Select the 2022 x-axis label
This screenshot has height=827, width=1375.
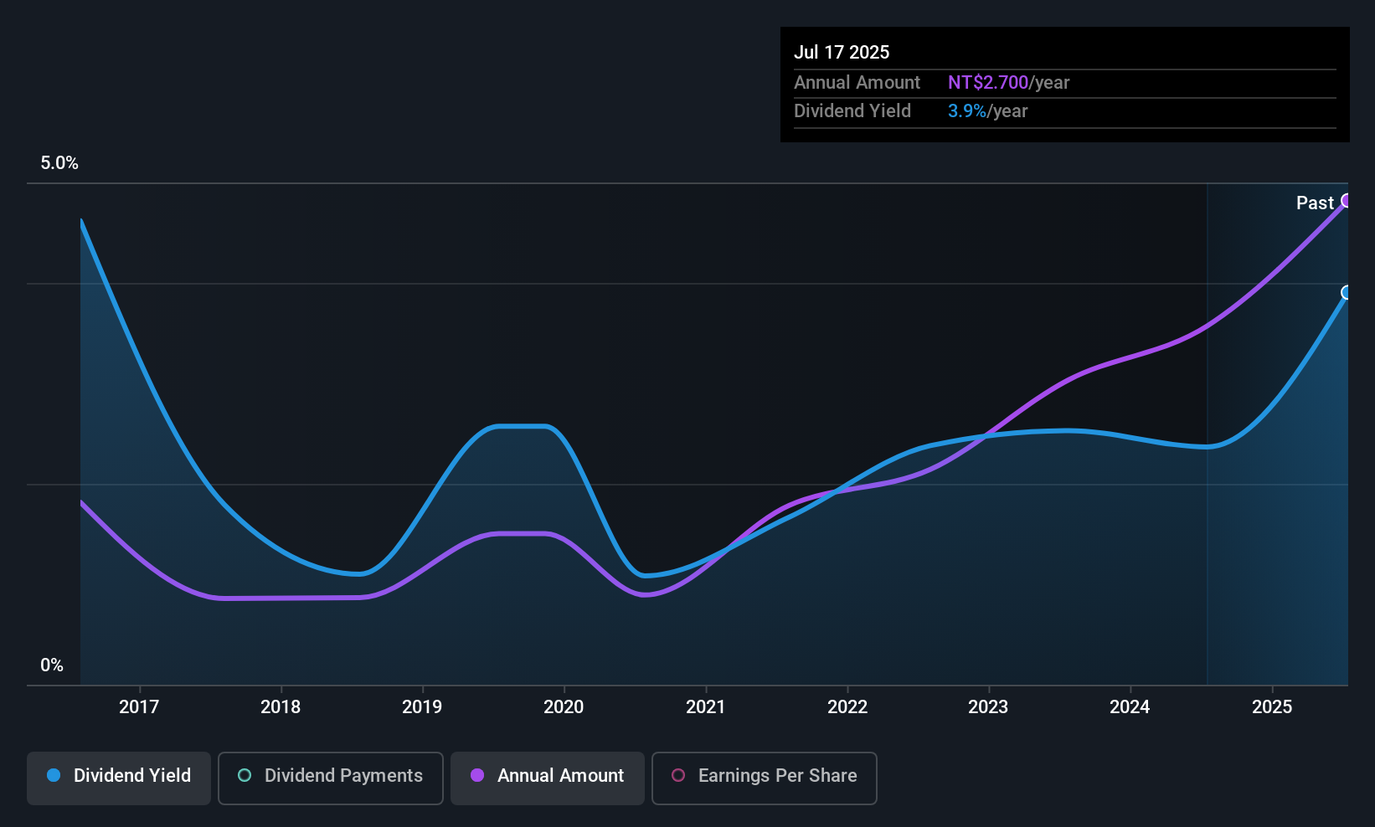[x=847, y=706]
